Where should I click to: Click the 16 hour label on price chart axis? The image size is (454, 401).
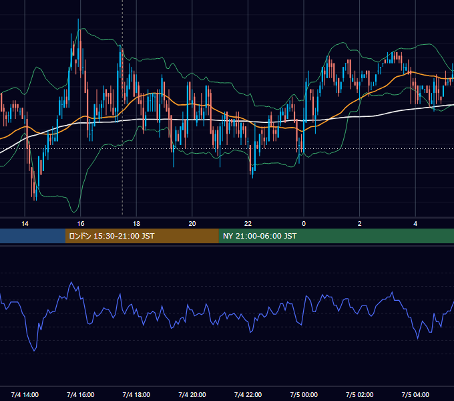(x=81, y=224)
